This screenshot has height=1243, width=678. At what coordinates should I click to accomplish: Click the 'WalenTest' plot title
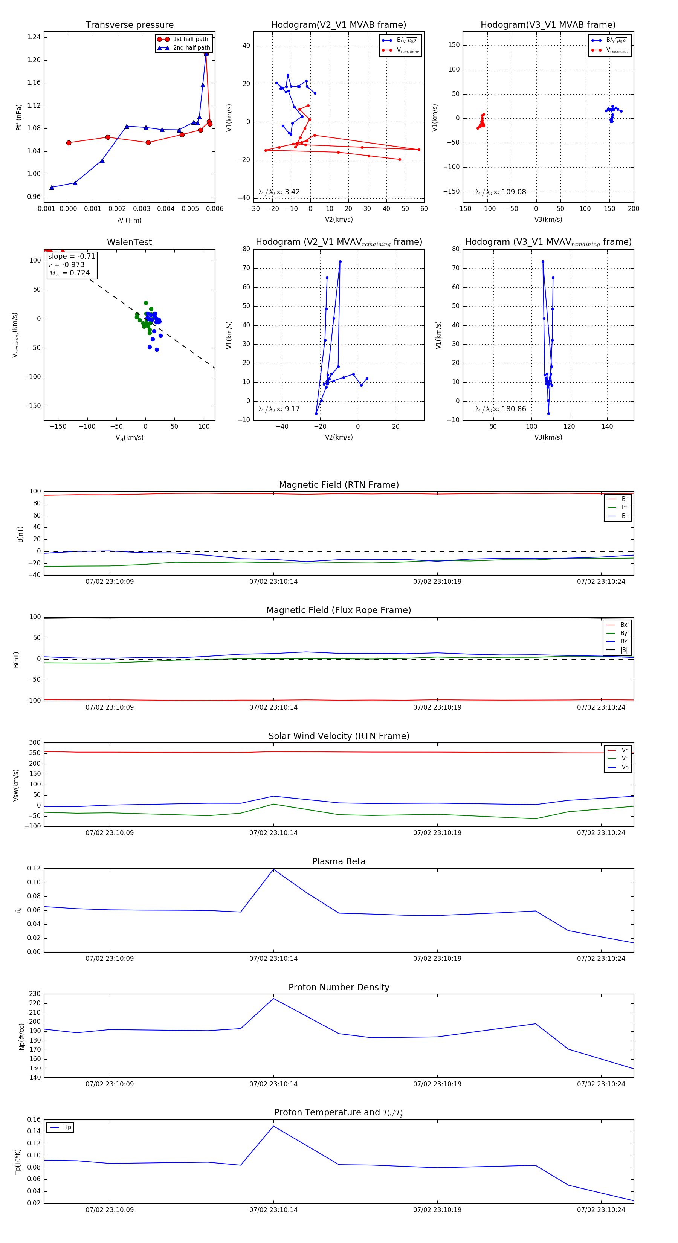click(129, 242)
